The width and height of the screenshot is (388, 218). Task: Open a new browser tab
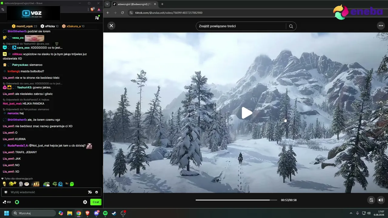click(x=162, y=4)
